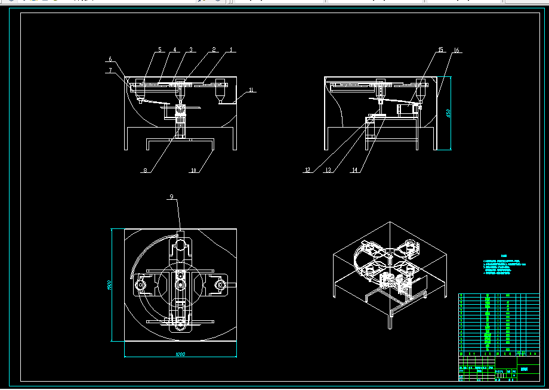Select part callout number 3
This screenshot has height=390, width=549.
(191, 49)
